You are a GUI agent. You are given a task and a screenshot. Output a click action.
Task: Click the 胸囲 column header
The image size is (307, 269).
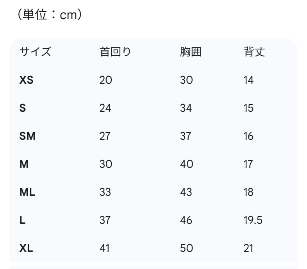click(x=191, y=52)
